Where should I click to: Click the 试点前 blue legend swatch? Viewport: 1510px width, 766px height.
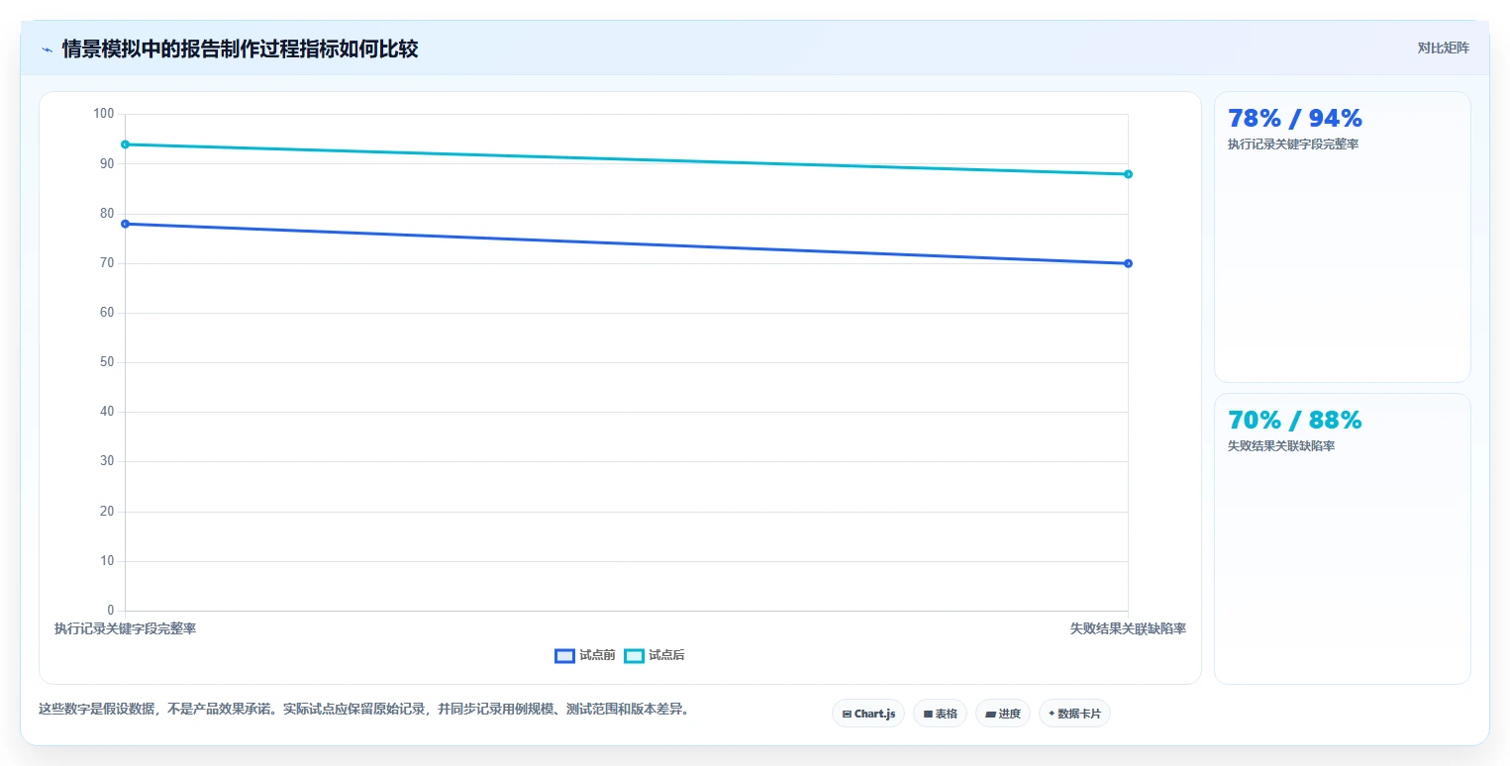click(564, 656)
